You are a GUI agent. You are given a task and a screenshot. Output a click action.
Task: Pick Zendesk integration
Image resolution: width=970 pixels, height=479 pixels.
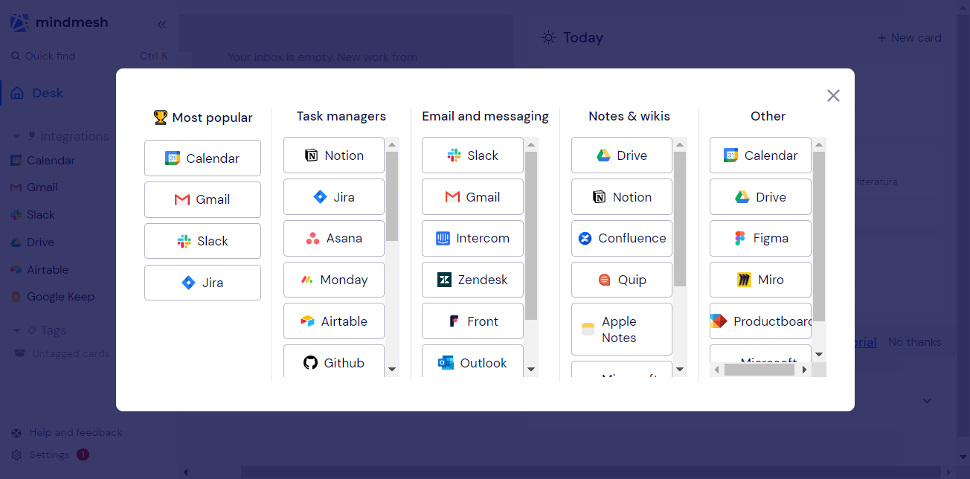(x=472, y=280)
